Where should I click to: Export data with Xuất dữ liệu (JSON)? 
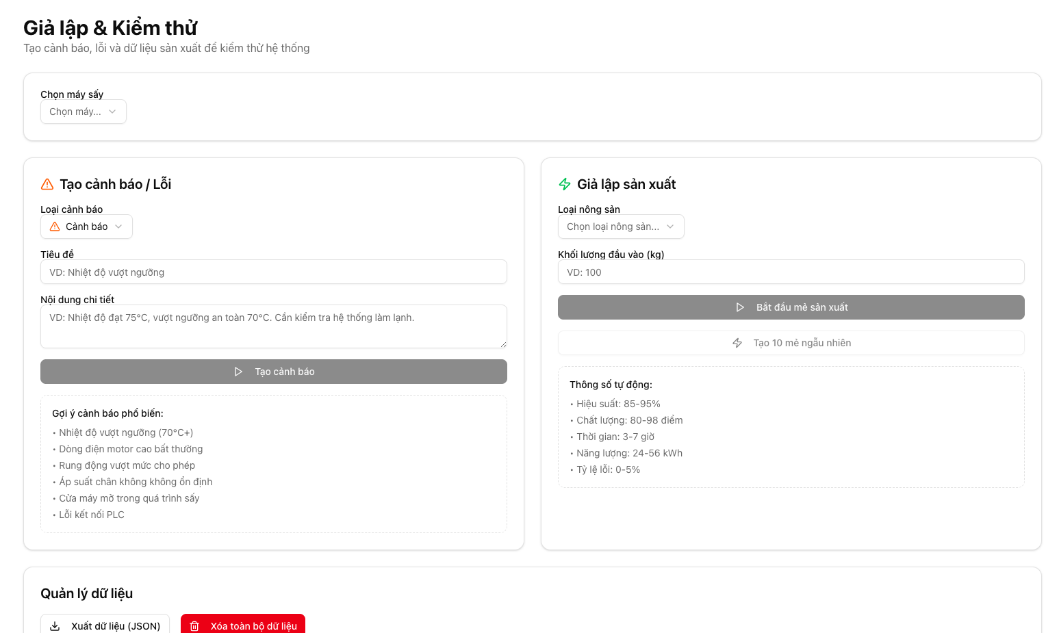tap(105, 625)
